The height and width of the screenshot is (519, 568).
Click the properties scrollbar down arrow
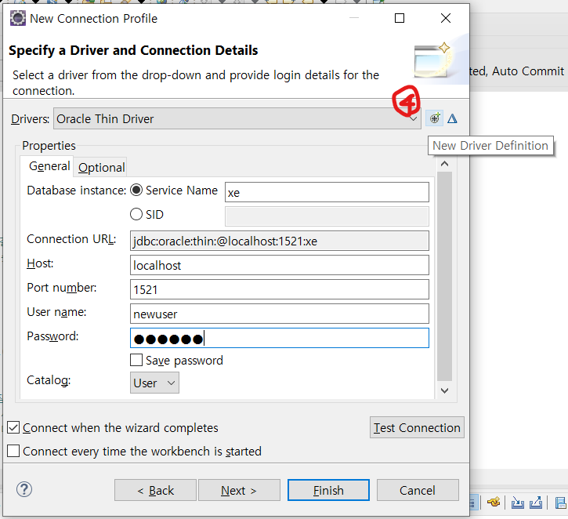(444, 390)
